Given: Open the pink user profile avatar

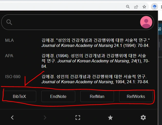Looking at the screenshot, I should tap(146, 22).
